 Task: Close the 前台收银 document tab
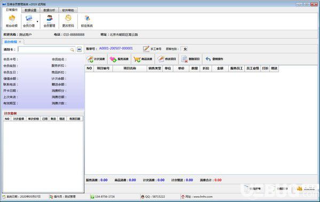20,42
